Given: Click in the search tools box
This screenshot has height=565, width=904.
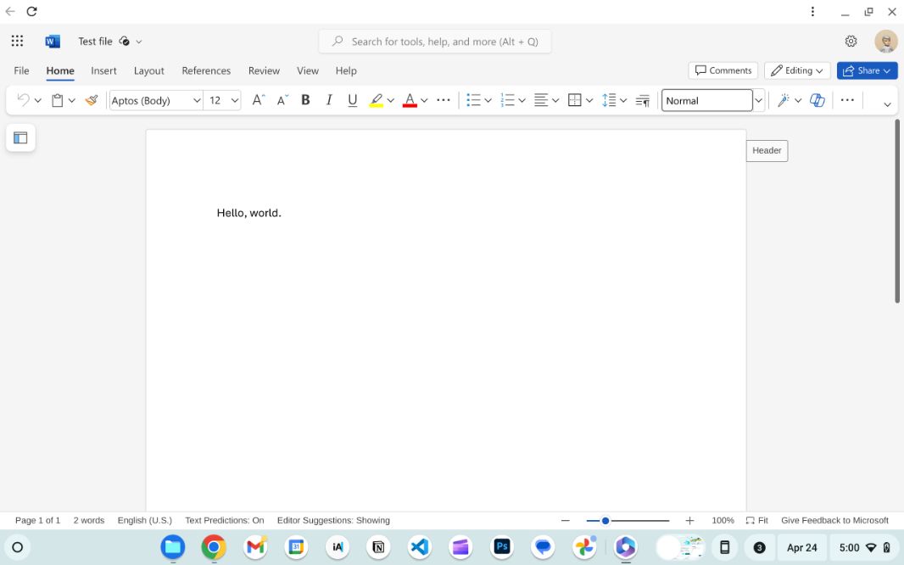Looking at the screenshot, I should point(444,41).
